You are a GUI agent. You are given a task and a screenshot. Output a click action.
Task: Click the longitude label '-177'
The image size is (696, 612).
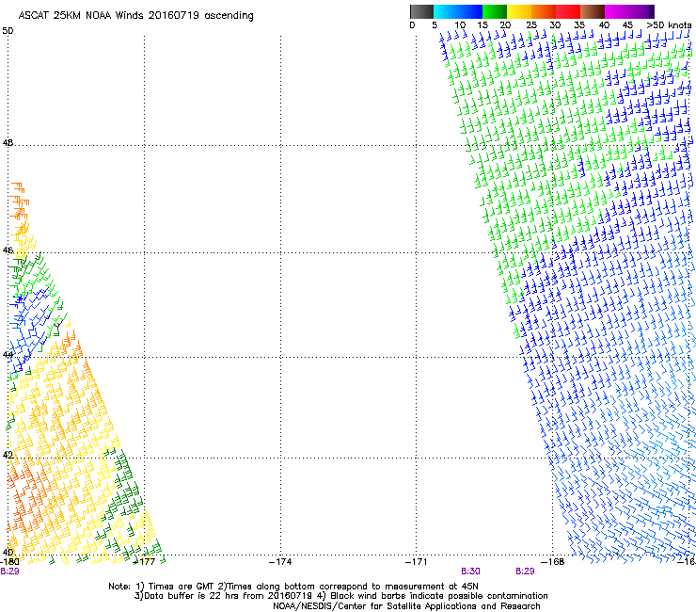click(144, 562)
